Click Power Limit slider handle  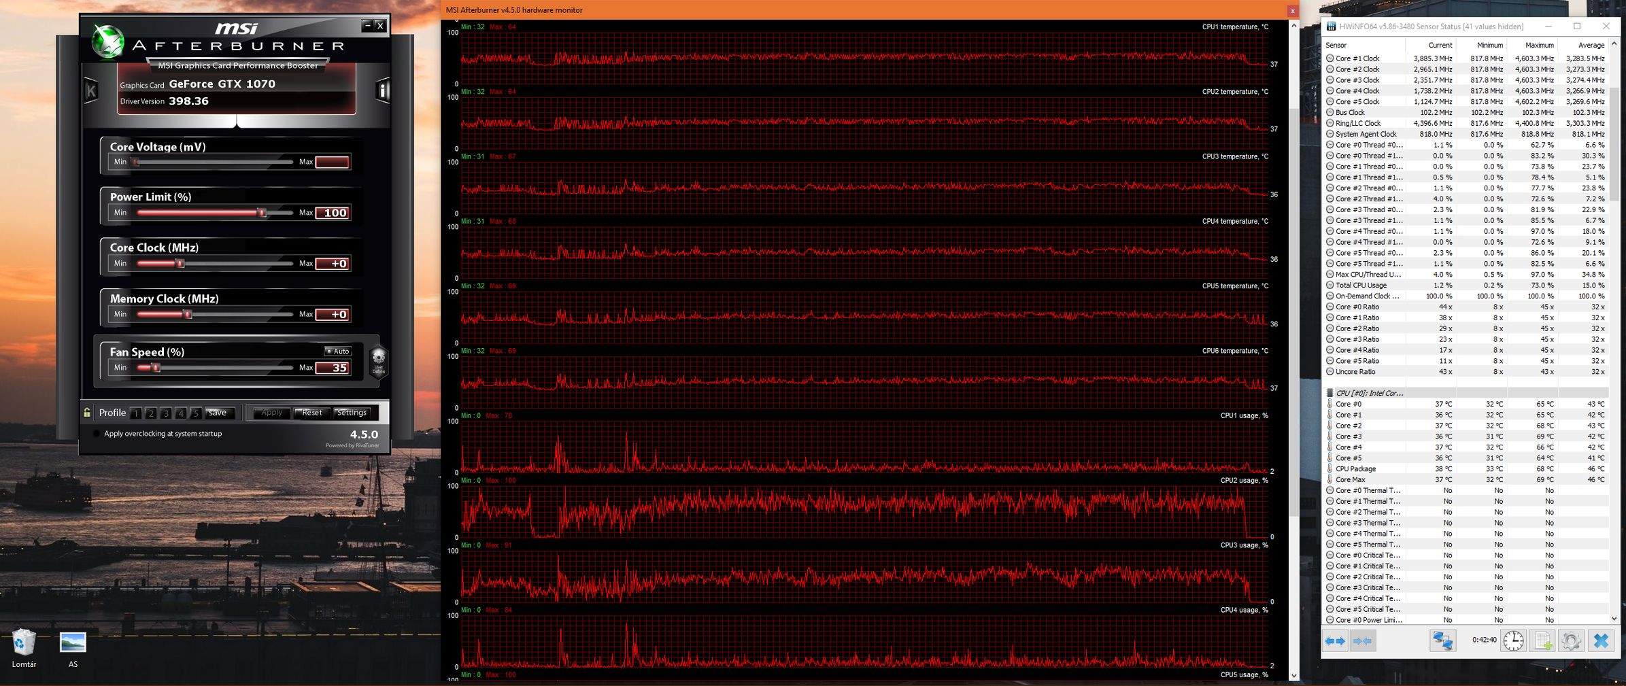[x=262, y=213]
